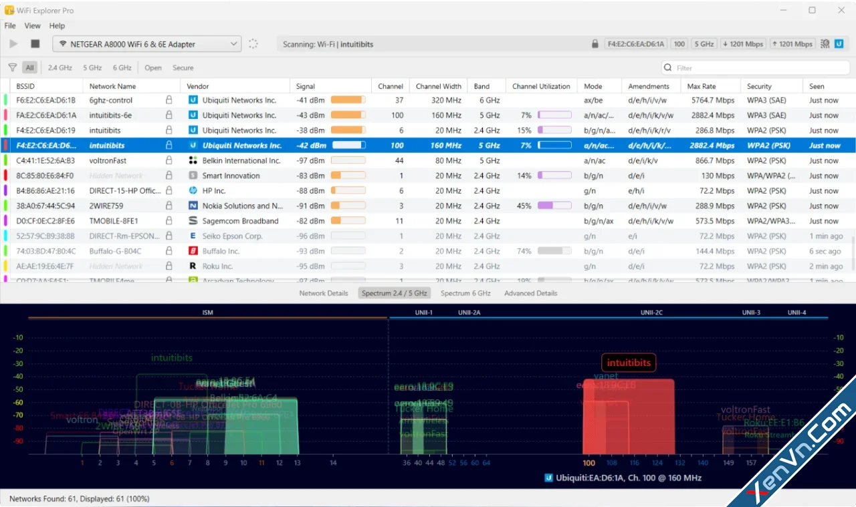The height and width of the screenshot is (507, 856).
Task: Click the 5 GHz badge in status bar
Action: (x=704, y=44)
